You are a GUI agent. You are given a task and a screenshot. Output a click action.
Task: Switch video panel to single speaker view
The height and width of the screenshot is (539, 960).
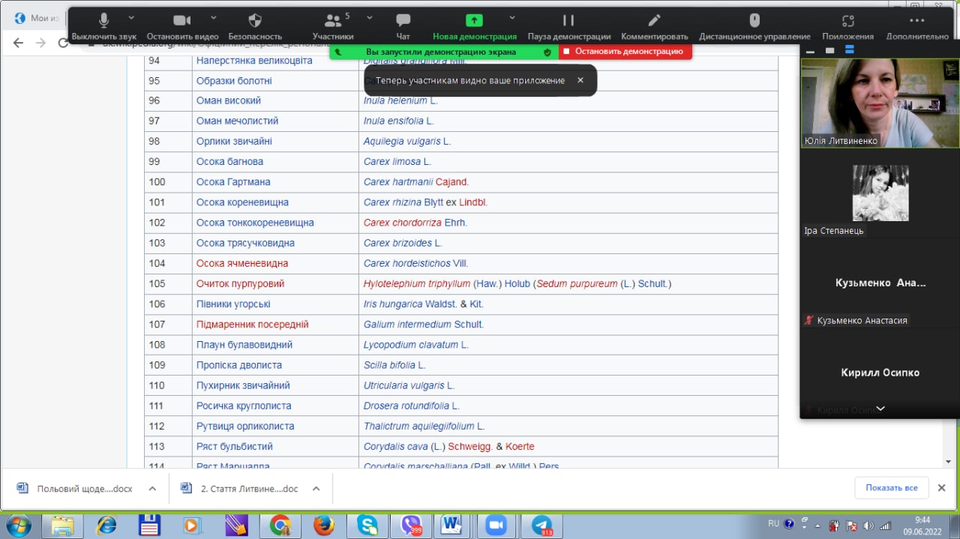tap(829, 50)
